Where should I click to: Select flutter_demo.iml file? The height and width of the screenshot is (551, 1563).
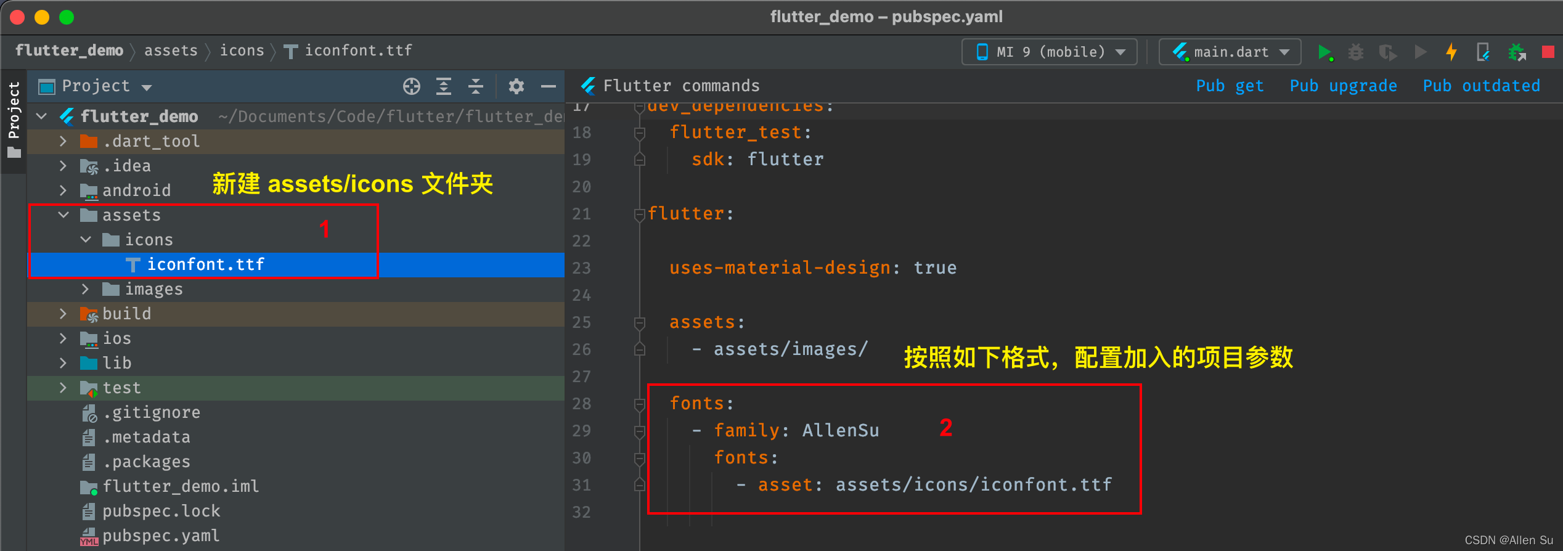pyautogui.click(x=296, y=486)
